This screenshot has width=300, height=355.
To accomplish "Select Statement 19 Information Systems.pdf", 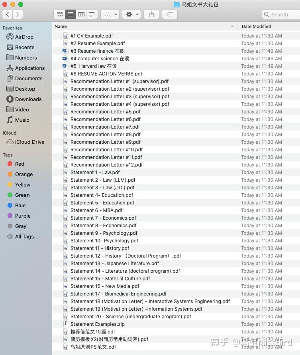I will click(136, 309).
